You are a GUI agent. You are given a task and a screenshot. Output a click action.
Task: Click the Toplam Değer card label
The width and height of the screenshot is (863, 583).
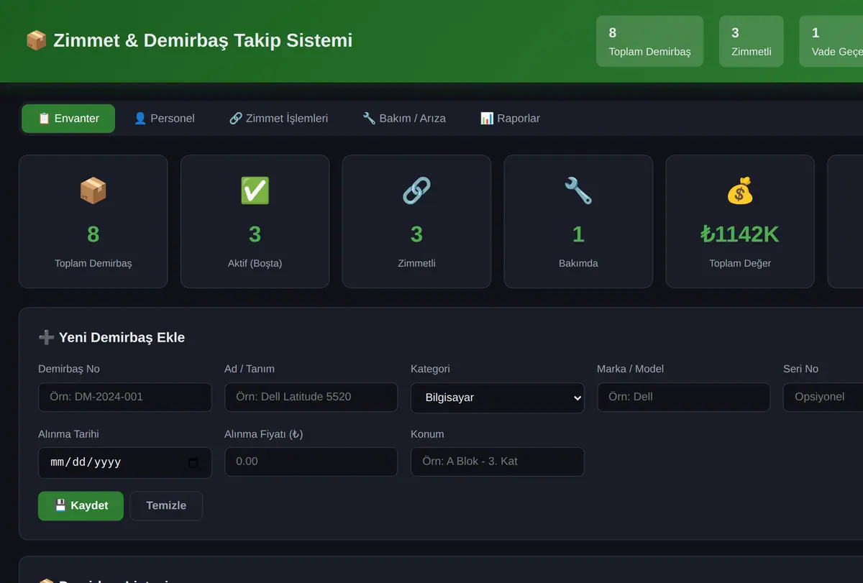[740, 263]
